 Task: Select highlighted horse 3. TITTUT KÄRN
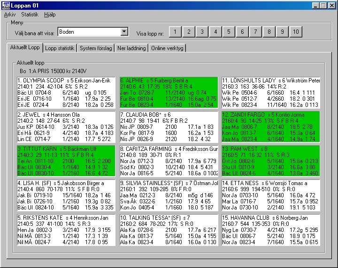click(66, 161)
